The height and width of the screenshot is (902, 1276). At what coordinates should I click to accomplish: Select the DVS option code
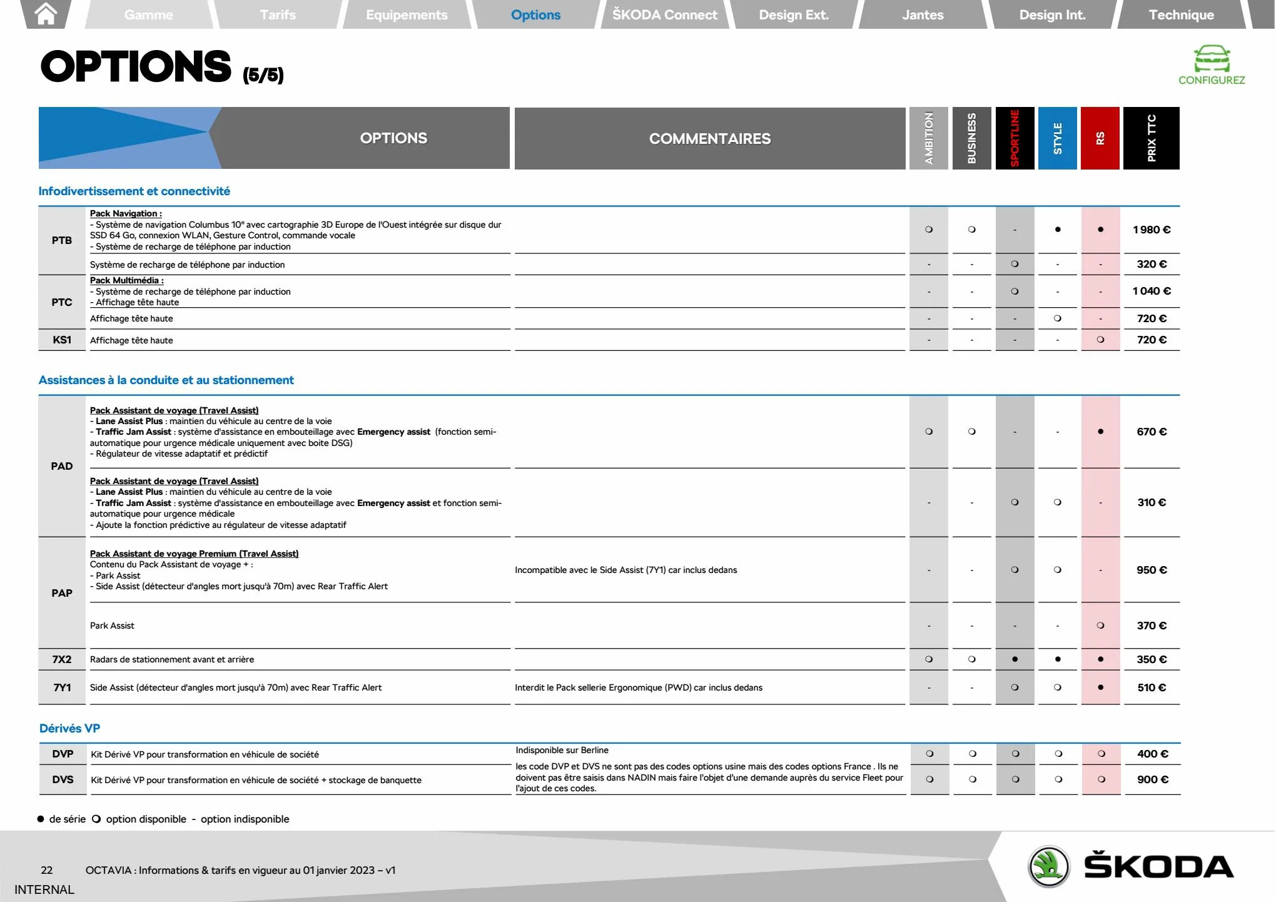click(x=63, y=779)
